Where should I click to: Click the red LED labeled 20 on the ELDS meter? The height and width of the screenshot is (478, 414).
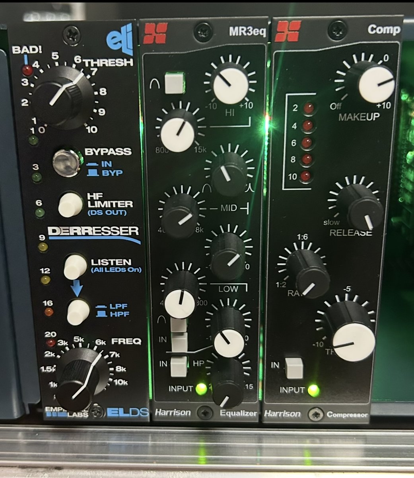click(51, 343)
